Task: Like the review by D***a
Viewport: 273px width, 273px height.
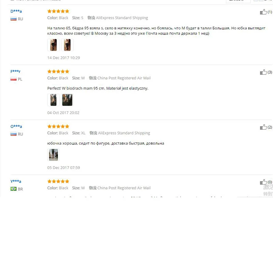Action: pyautogui.click(x=263, y=12)
